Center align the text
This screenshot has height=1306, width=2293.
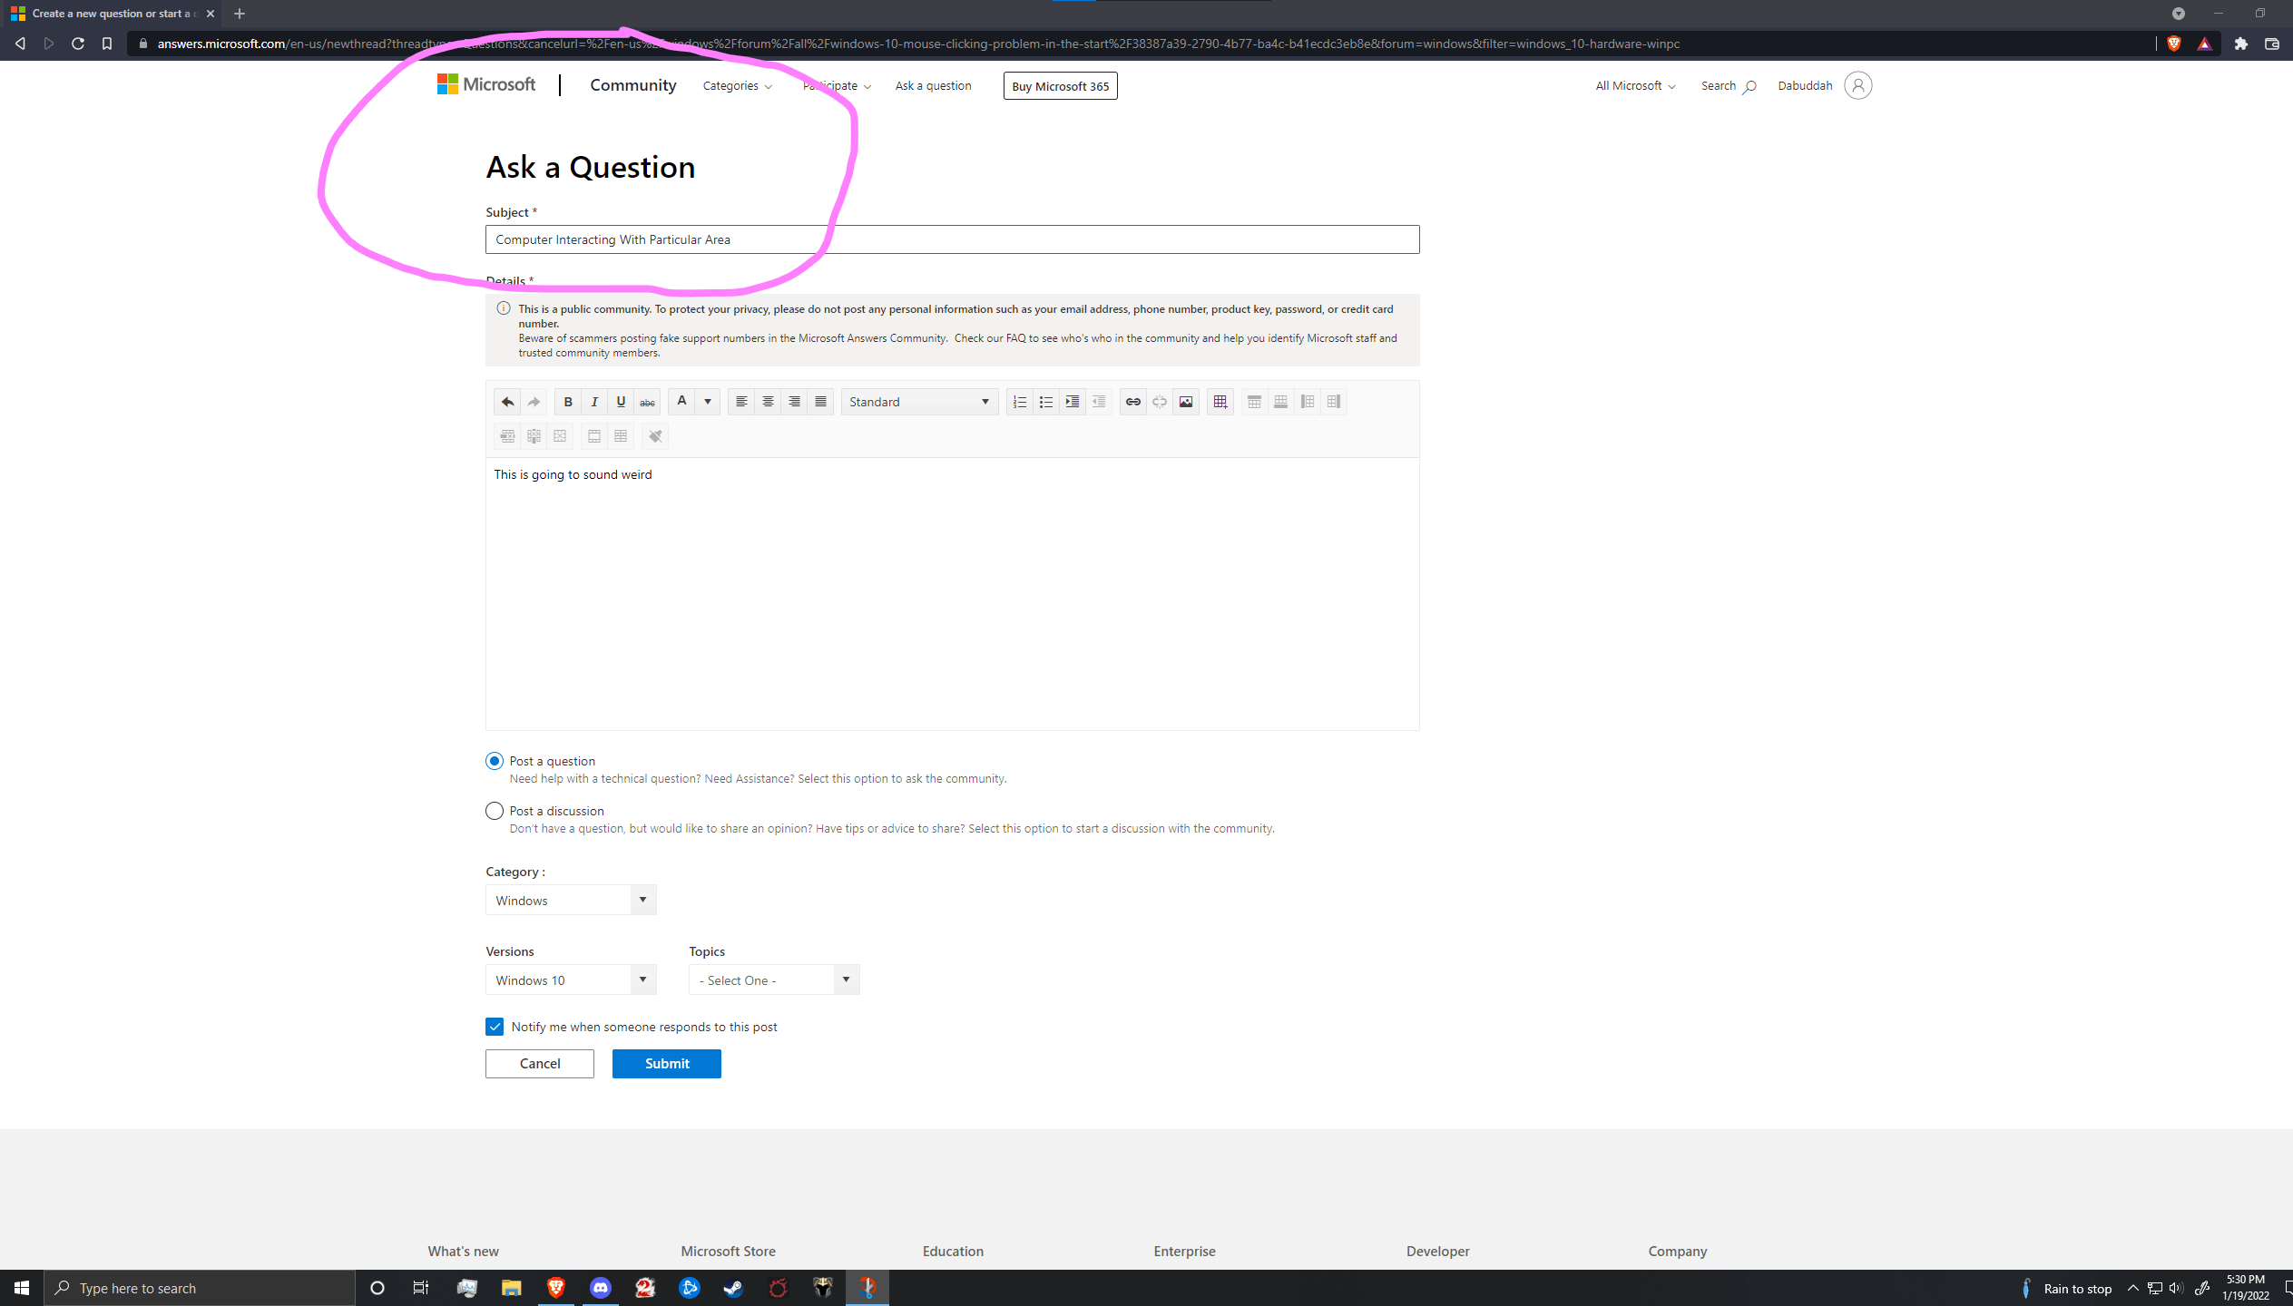768,402
